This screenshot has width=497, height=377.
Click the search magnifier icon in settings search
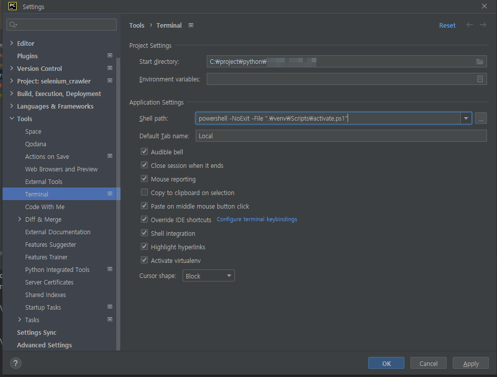point(13,25)
